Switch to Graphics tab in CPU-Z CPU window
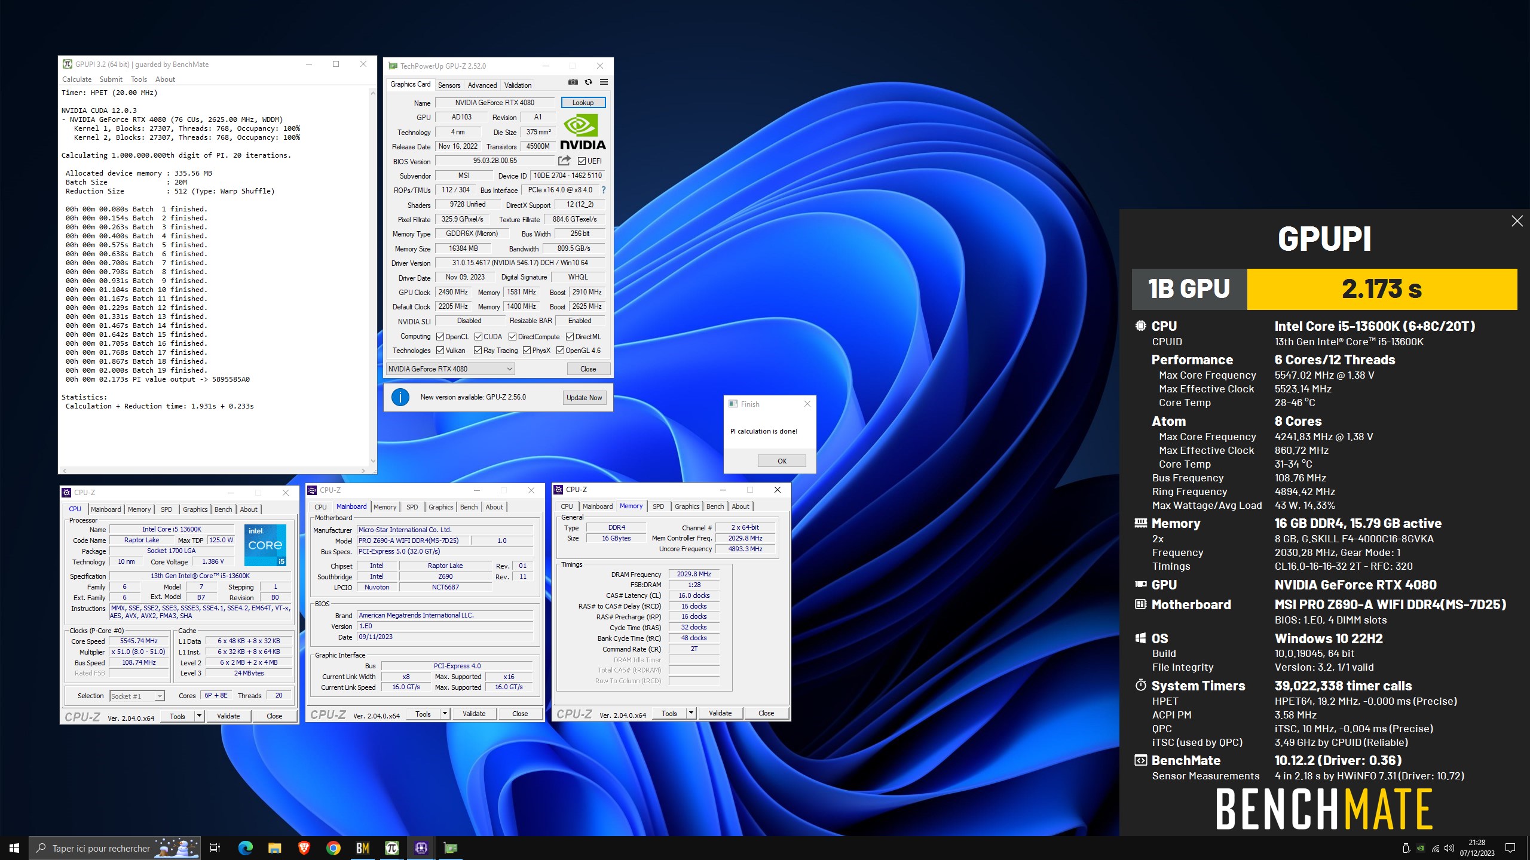1530x860 pixels. [195, 509]
